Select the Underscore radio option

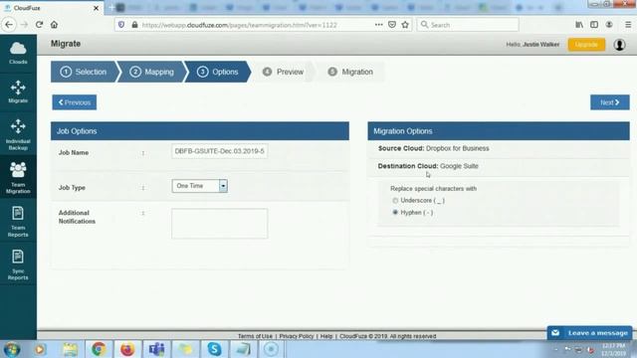pos(395,201)
